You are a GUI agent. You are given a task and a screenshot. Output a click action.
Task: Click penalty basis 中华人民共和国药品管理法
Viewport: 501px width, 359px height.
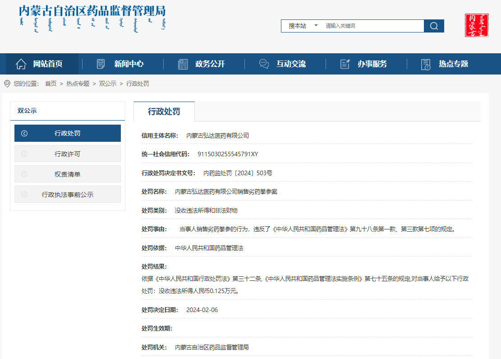click(209, 248)
